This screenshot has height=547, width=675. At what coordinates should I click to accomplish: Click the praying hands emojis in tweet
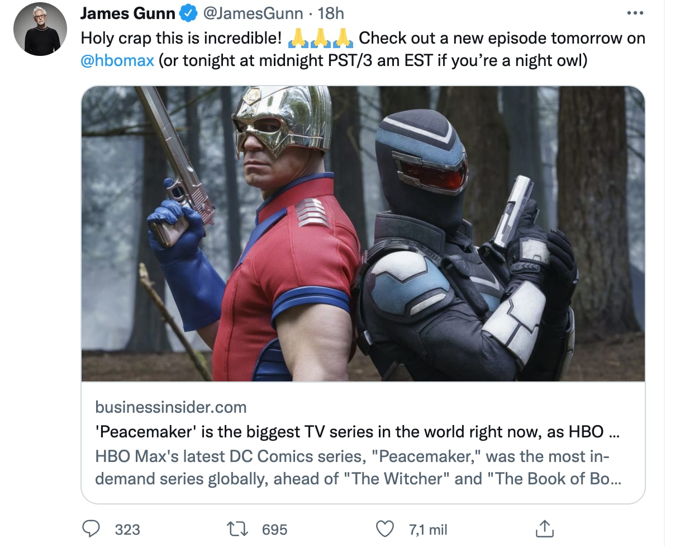[320, 38]
